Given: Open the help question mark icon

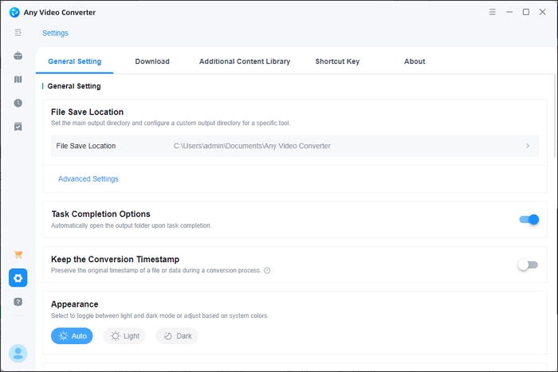Looking at the screenshot, I should click(x=18, y=302).
